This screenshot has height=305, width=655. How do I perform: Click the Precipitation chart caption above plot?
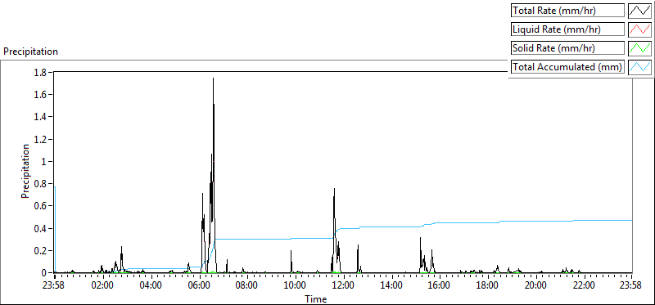tap(30, 52)
